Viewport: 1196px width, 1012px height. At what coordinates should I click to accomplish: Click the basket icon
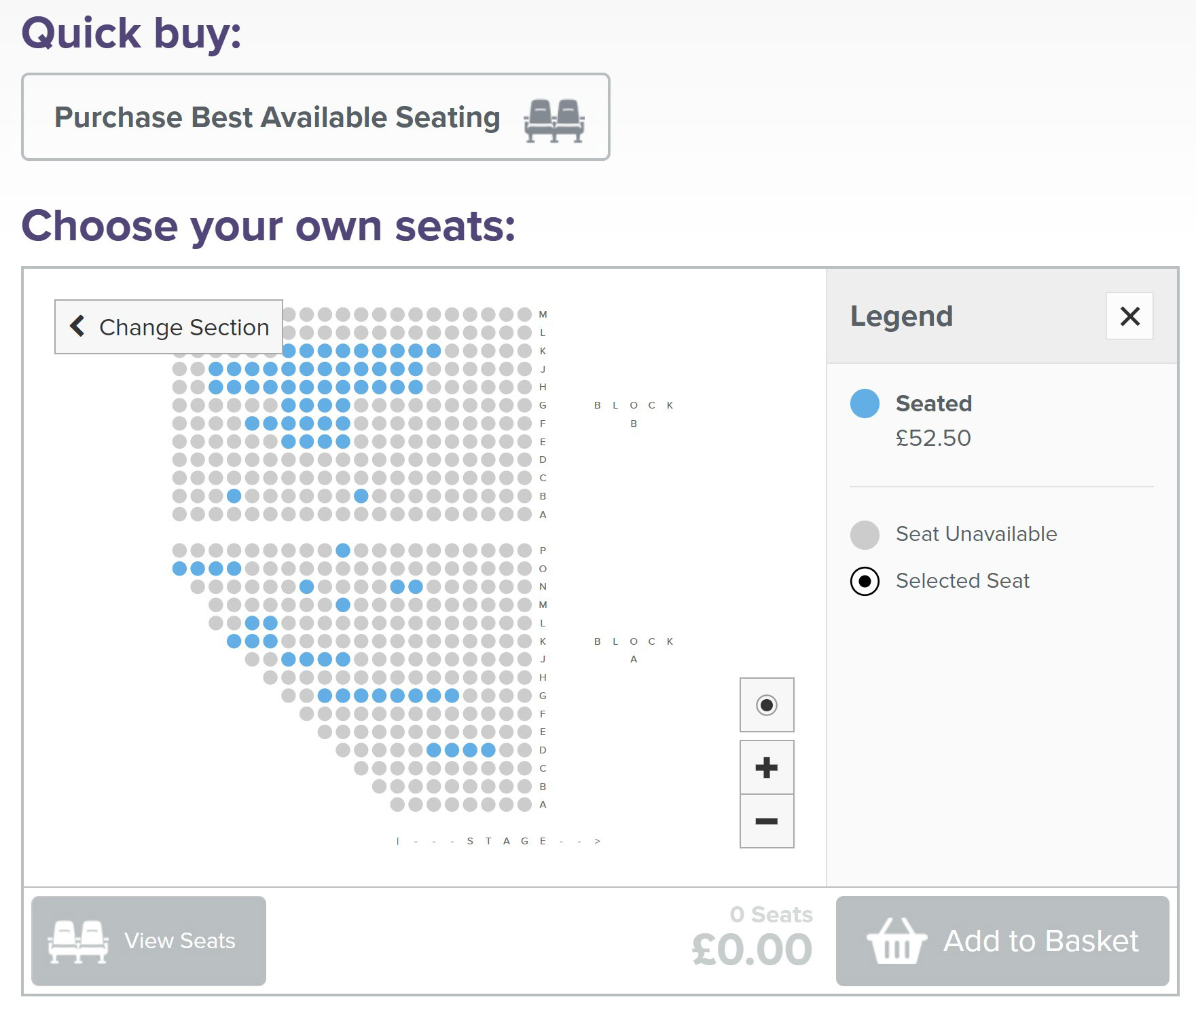pyautogui.click(x=896, y=941)
